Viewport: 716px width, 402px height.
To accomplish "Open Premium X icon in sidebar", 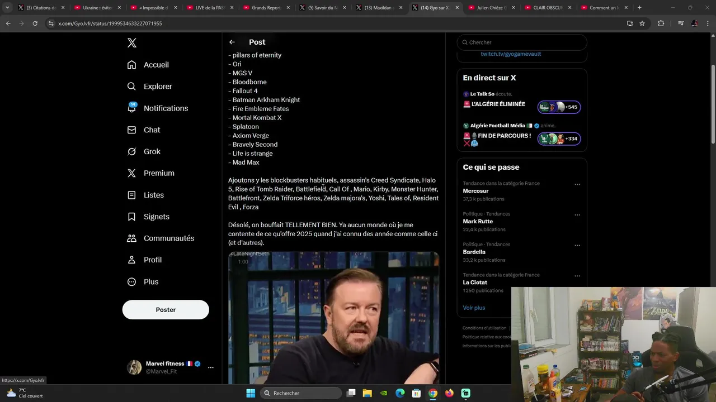I will (131, 173).
